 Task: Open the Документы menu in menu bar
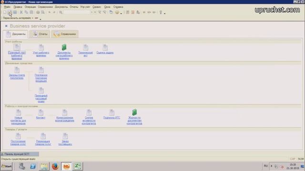point(61,7)
